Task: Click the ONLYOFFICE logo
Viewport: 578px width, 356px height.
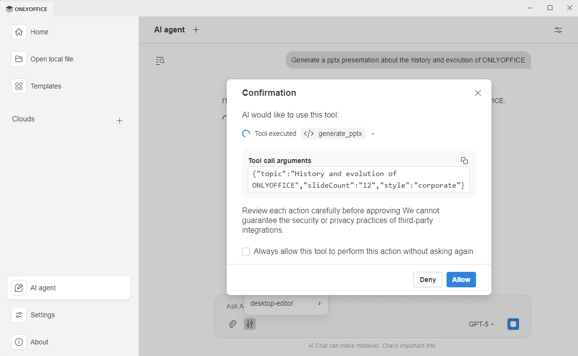Action: click(x=27, y=8)
